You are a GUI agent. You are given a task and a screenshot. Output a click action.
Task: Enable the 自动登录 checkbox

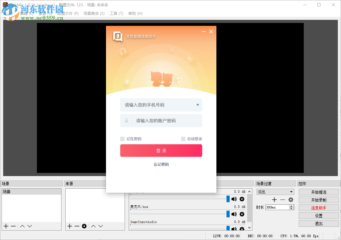click(183, 139)
